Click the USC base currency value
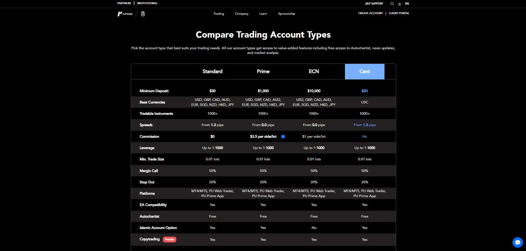The height and width of the screenshot is (251, 526). coord(365,102)
